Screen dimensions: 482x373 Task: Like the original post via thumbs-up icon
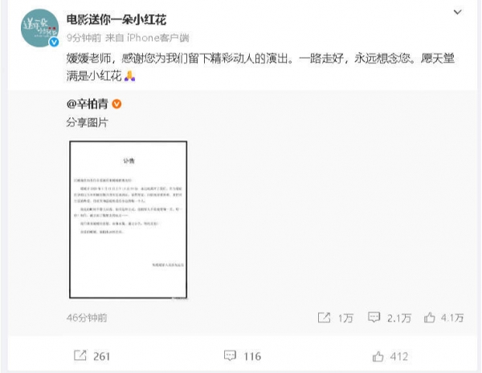pyautogui.click(x=430, y=318)
